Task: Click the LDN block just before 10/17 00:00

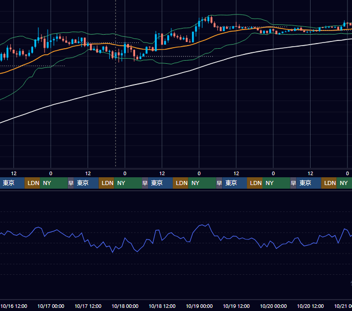Action: click(x=32, y=183)
